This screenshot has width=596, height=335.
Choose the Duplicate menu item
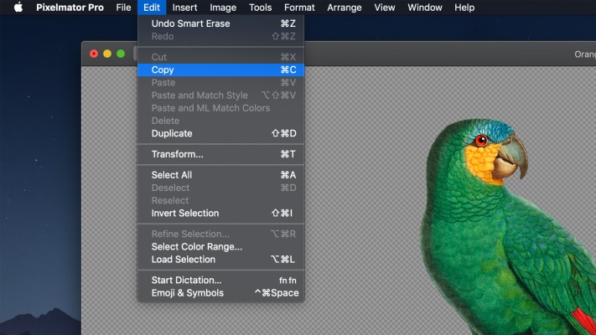[x=172, y=134]
